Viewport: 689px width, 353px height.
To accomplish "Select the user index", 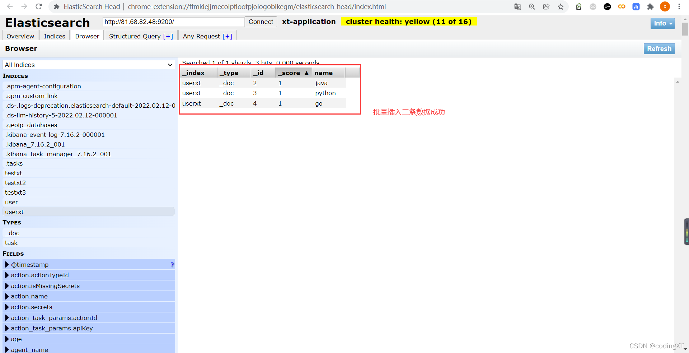I will pyautogui.click(x=89, y=202).
